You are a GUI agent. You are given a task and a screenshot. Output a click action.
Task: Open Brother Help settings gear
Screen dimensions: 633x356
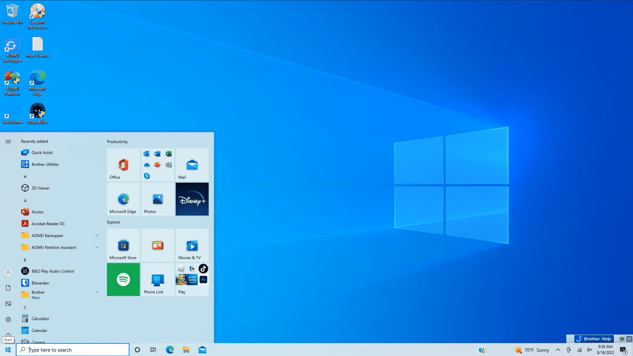(x=622, y=339)
